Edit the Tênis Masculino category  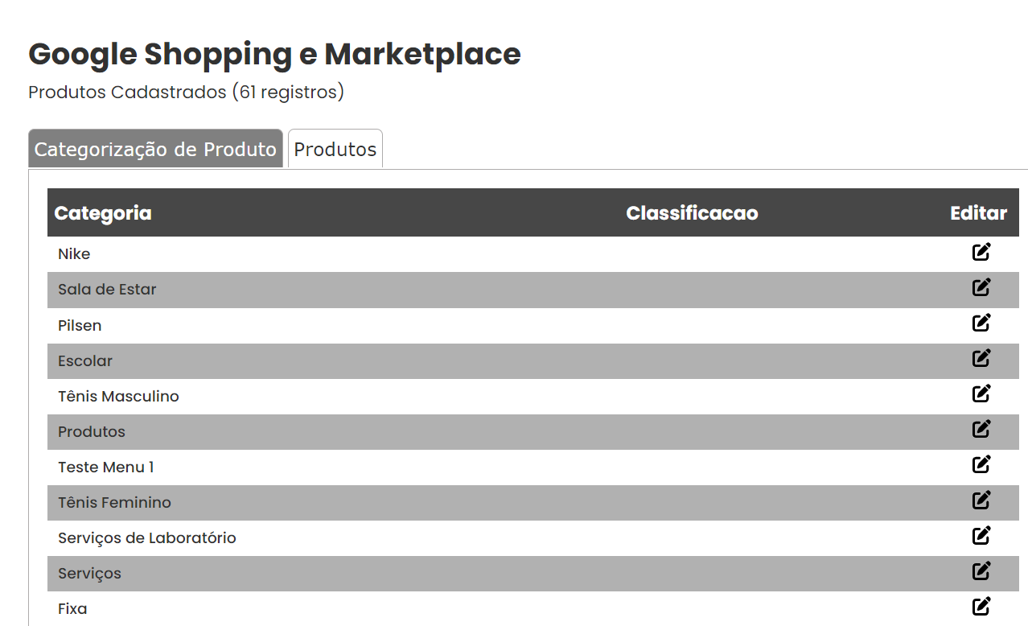click(x=981, y=393)
